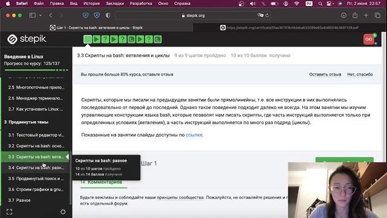Open the Разработка menu
Viewport: 387px width, 218px height.
tap(141, 4)
